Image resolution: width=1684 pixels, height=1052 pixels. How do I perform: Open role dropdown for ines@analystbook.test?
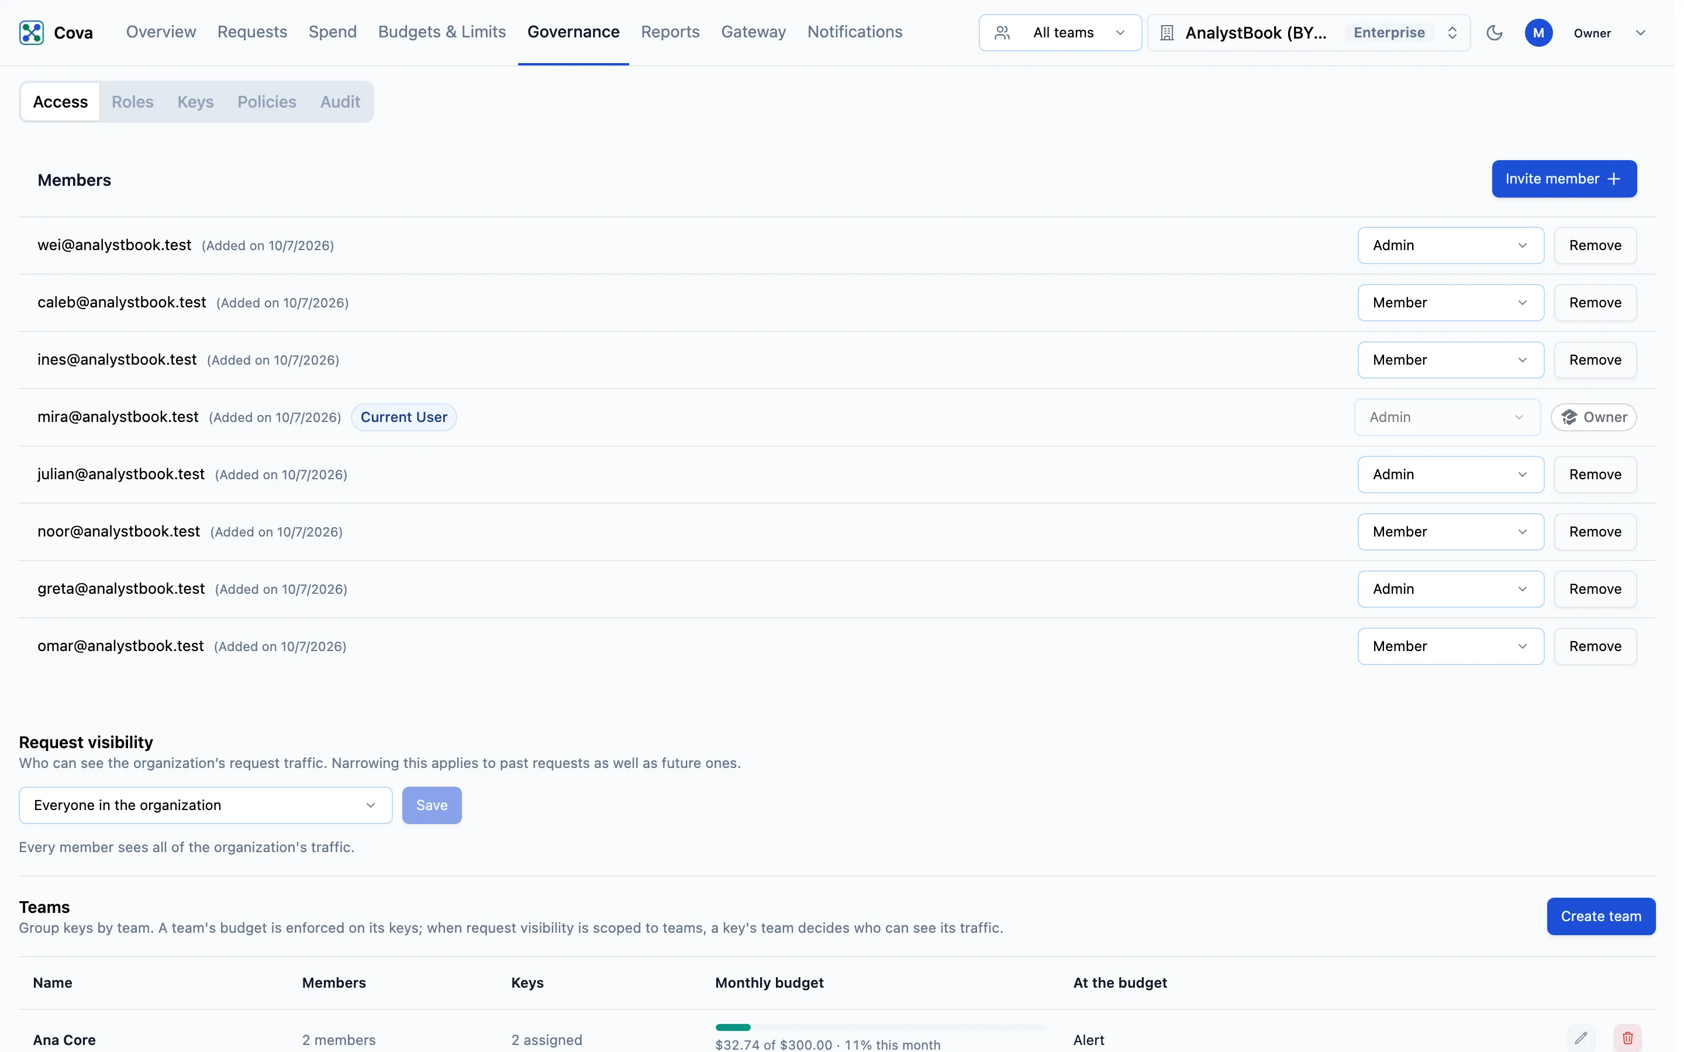point(1451,361)
